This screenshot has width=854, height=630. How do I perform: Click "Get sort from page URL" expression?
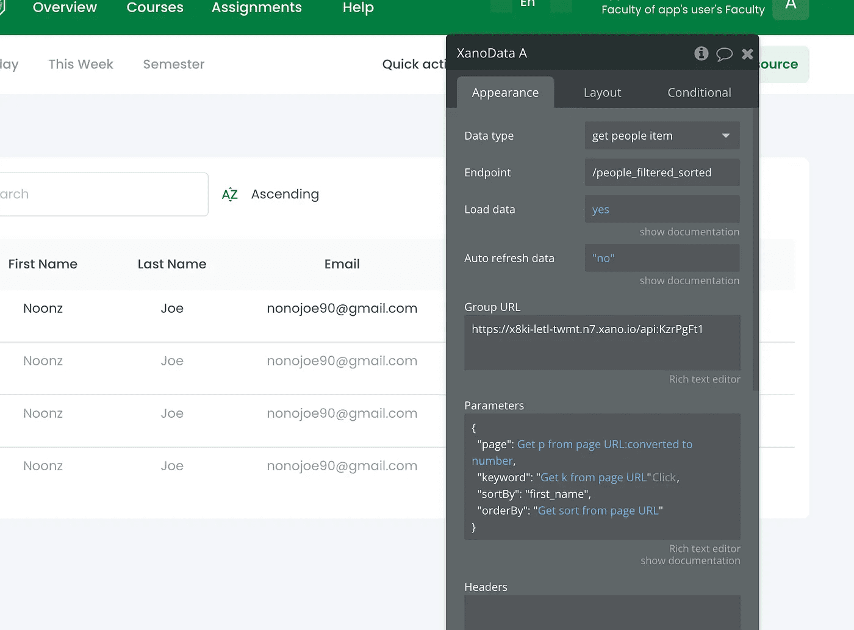(598, 510)
